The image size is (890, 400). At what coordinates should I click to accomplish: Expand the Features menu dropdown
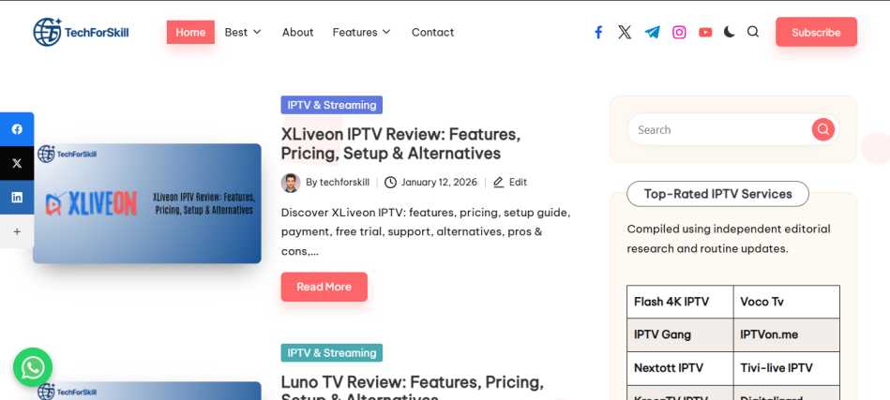click(x=361, y=32)
